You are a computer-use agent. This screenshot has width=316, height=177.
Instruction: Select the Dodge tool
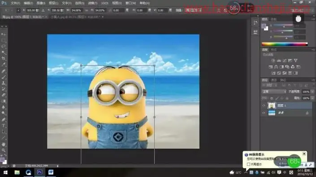[x=4, y=113]
